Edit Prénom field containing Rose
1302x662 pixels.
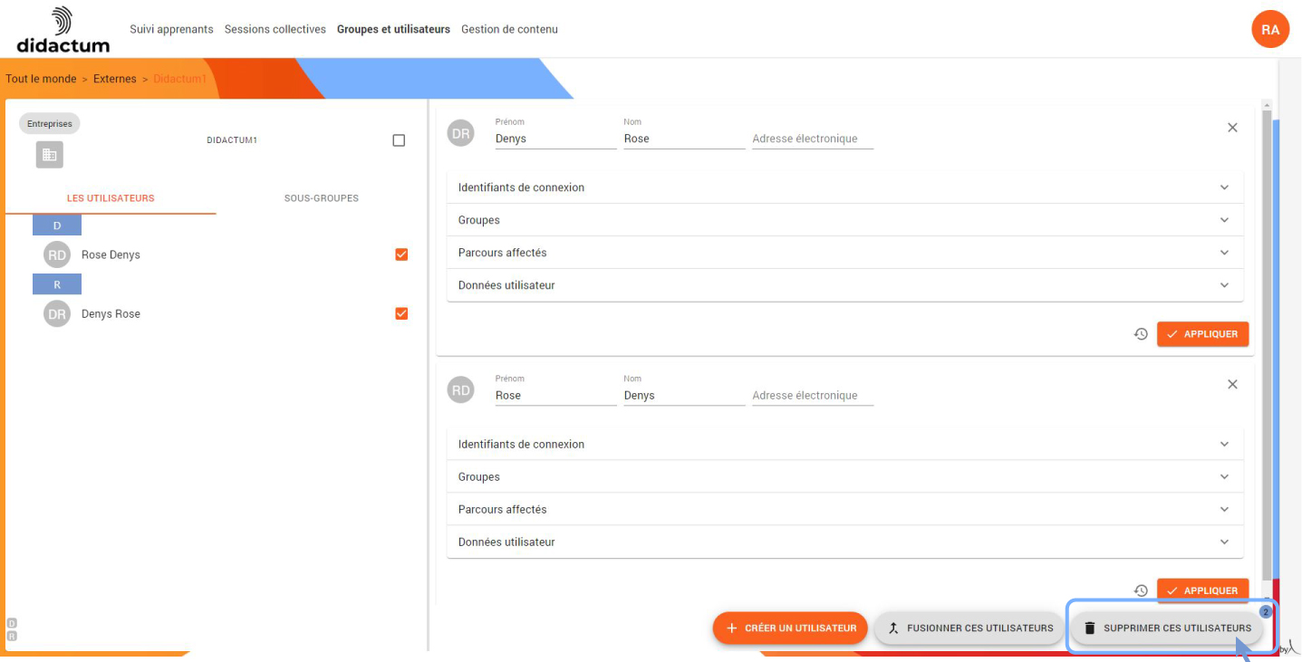[555, 396]
